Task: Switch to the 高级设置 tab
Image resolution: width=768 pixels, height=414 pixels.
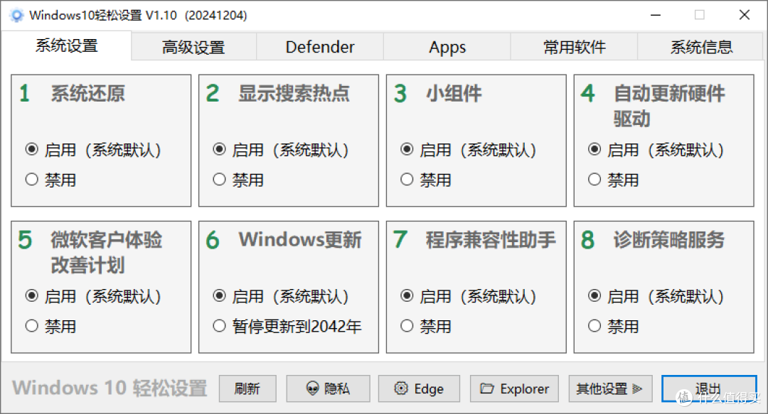Action: click(x=193, y=47)
